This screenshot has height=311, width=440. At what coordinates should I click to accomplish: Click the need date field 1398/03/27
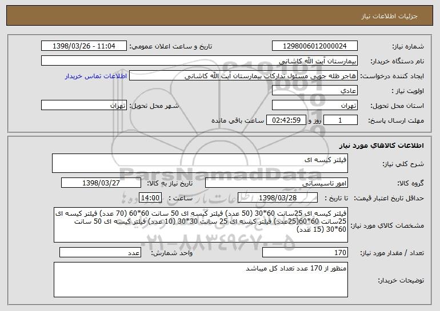click(x=101, y=183)
